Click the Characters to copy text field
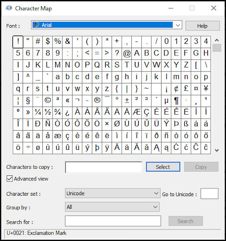This screenshot has width=226, height=241. coord(103,167)
